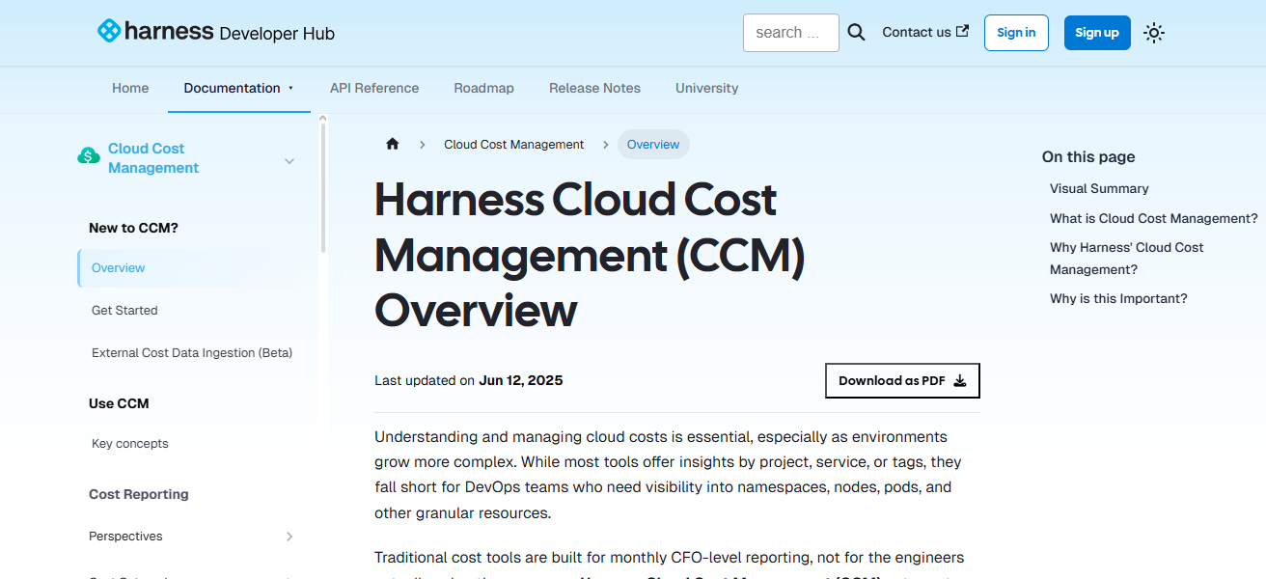Open the Release Notes section
The image size is (1266, 579).
tap(594, 88)
